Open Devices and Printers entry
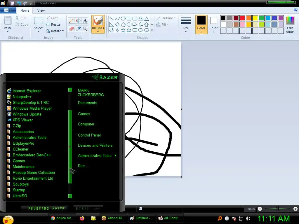The height and width of the screenshot is (224, 299). tap(95, 145)
